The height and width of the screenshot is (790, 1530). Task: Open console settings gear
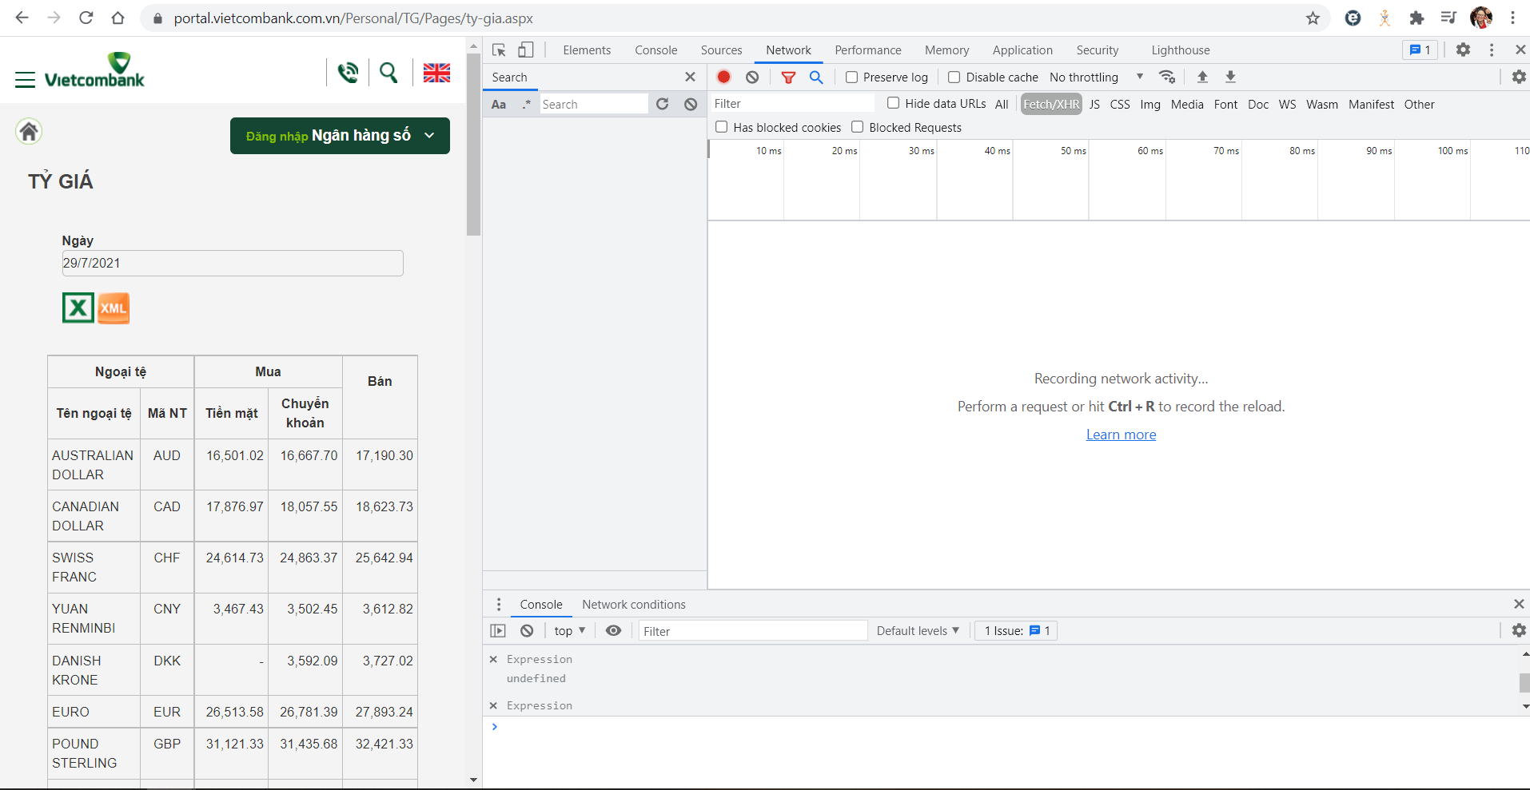tap(1519, 630)
